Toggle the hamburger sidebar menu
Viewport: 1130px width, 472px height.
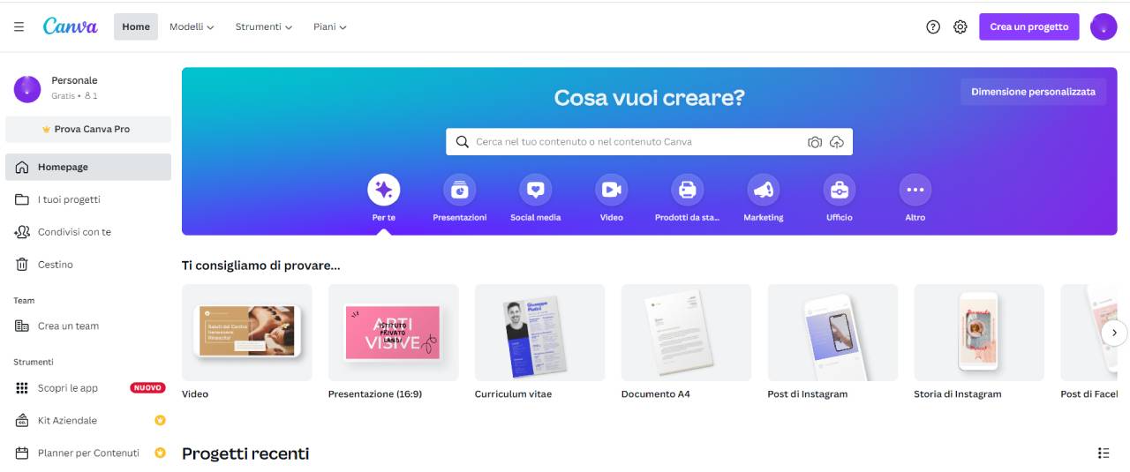tap(19, 27)
